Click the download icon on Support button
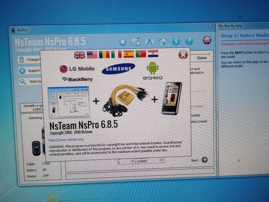The height and width of the screenshot is (202, 269). tap(22, 71)
